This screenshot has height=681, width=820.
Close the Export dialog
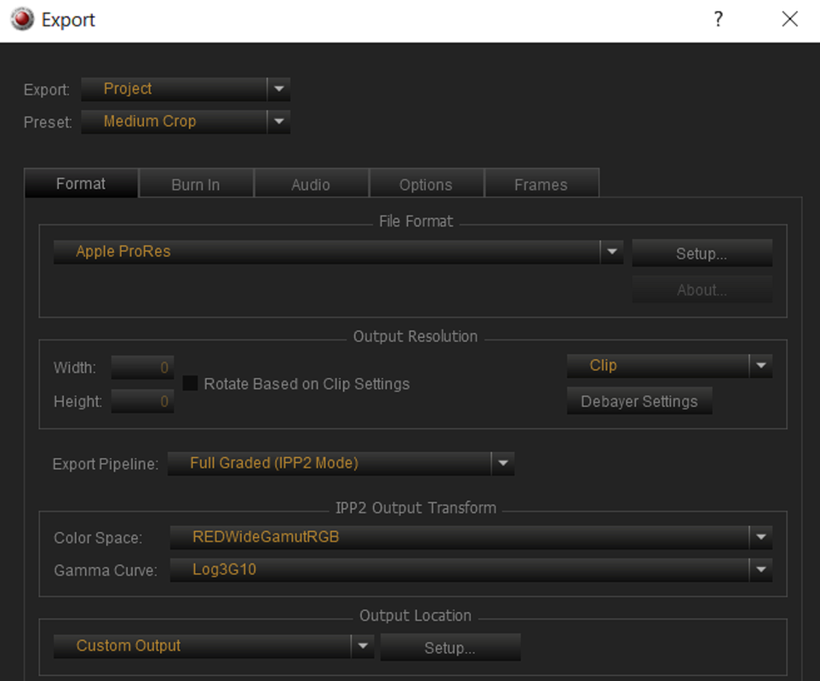(789, 20)
